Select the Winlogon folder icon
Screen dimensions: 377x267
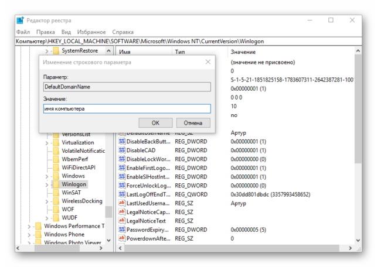click(56, 184)
